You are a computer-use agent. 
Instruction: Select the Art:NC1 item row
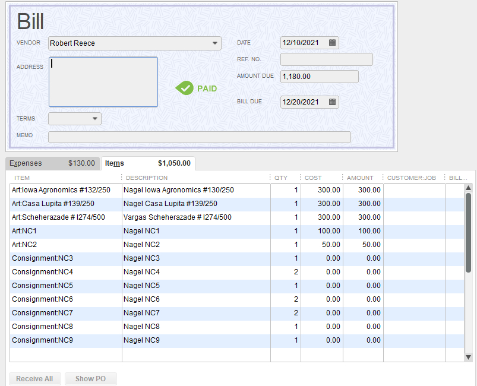pyautogui.click(x=65, y=231)
